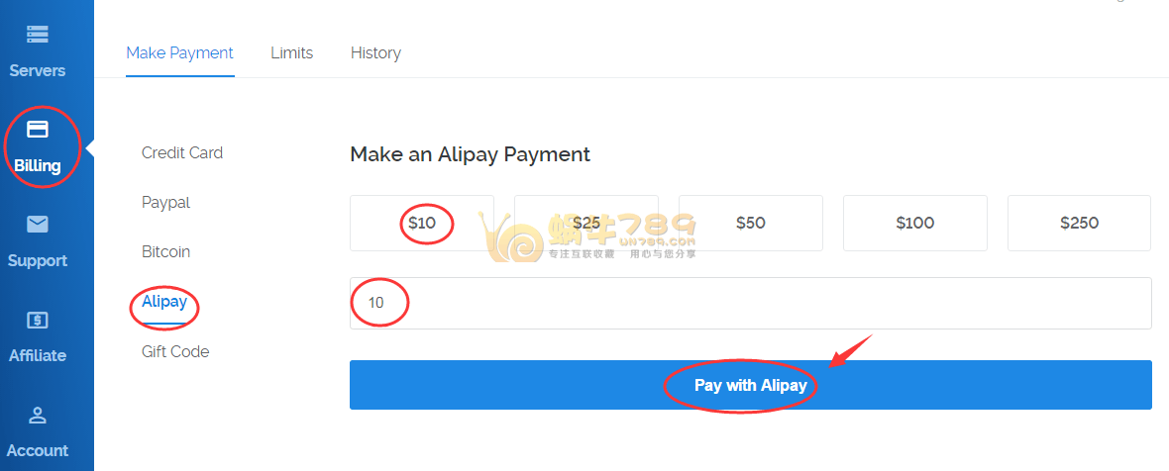Open the Limits tab
The width and height of the screenshot is (1169, 471).
tap(291, 53)
